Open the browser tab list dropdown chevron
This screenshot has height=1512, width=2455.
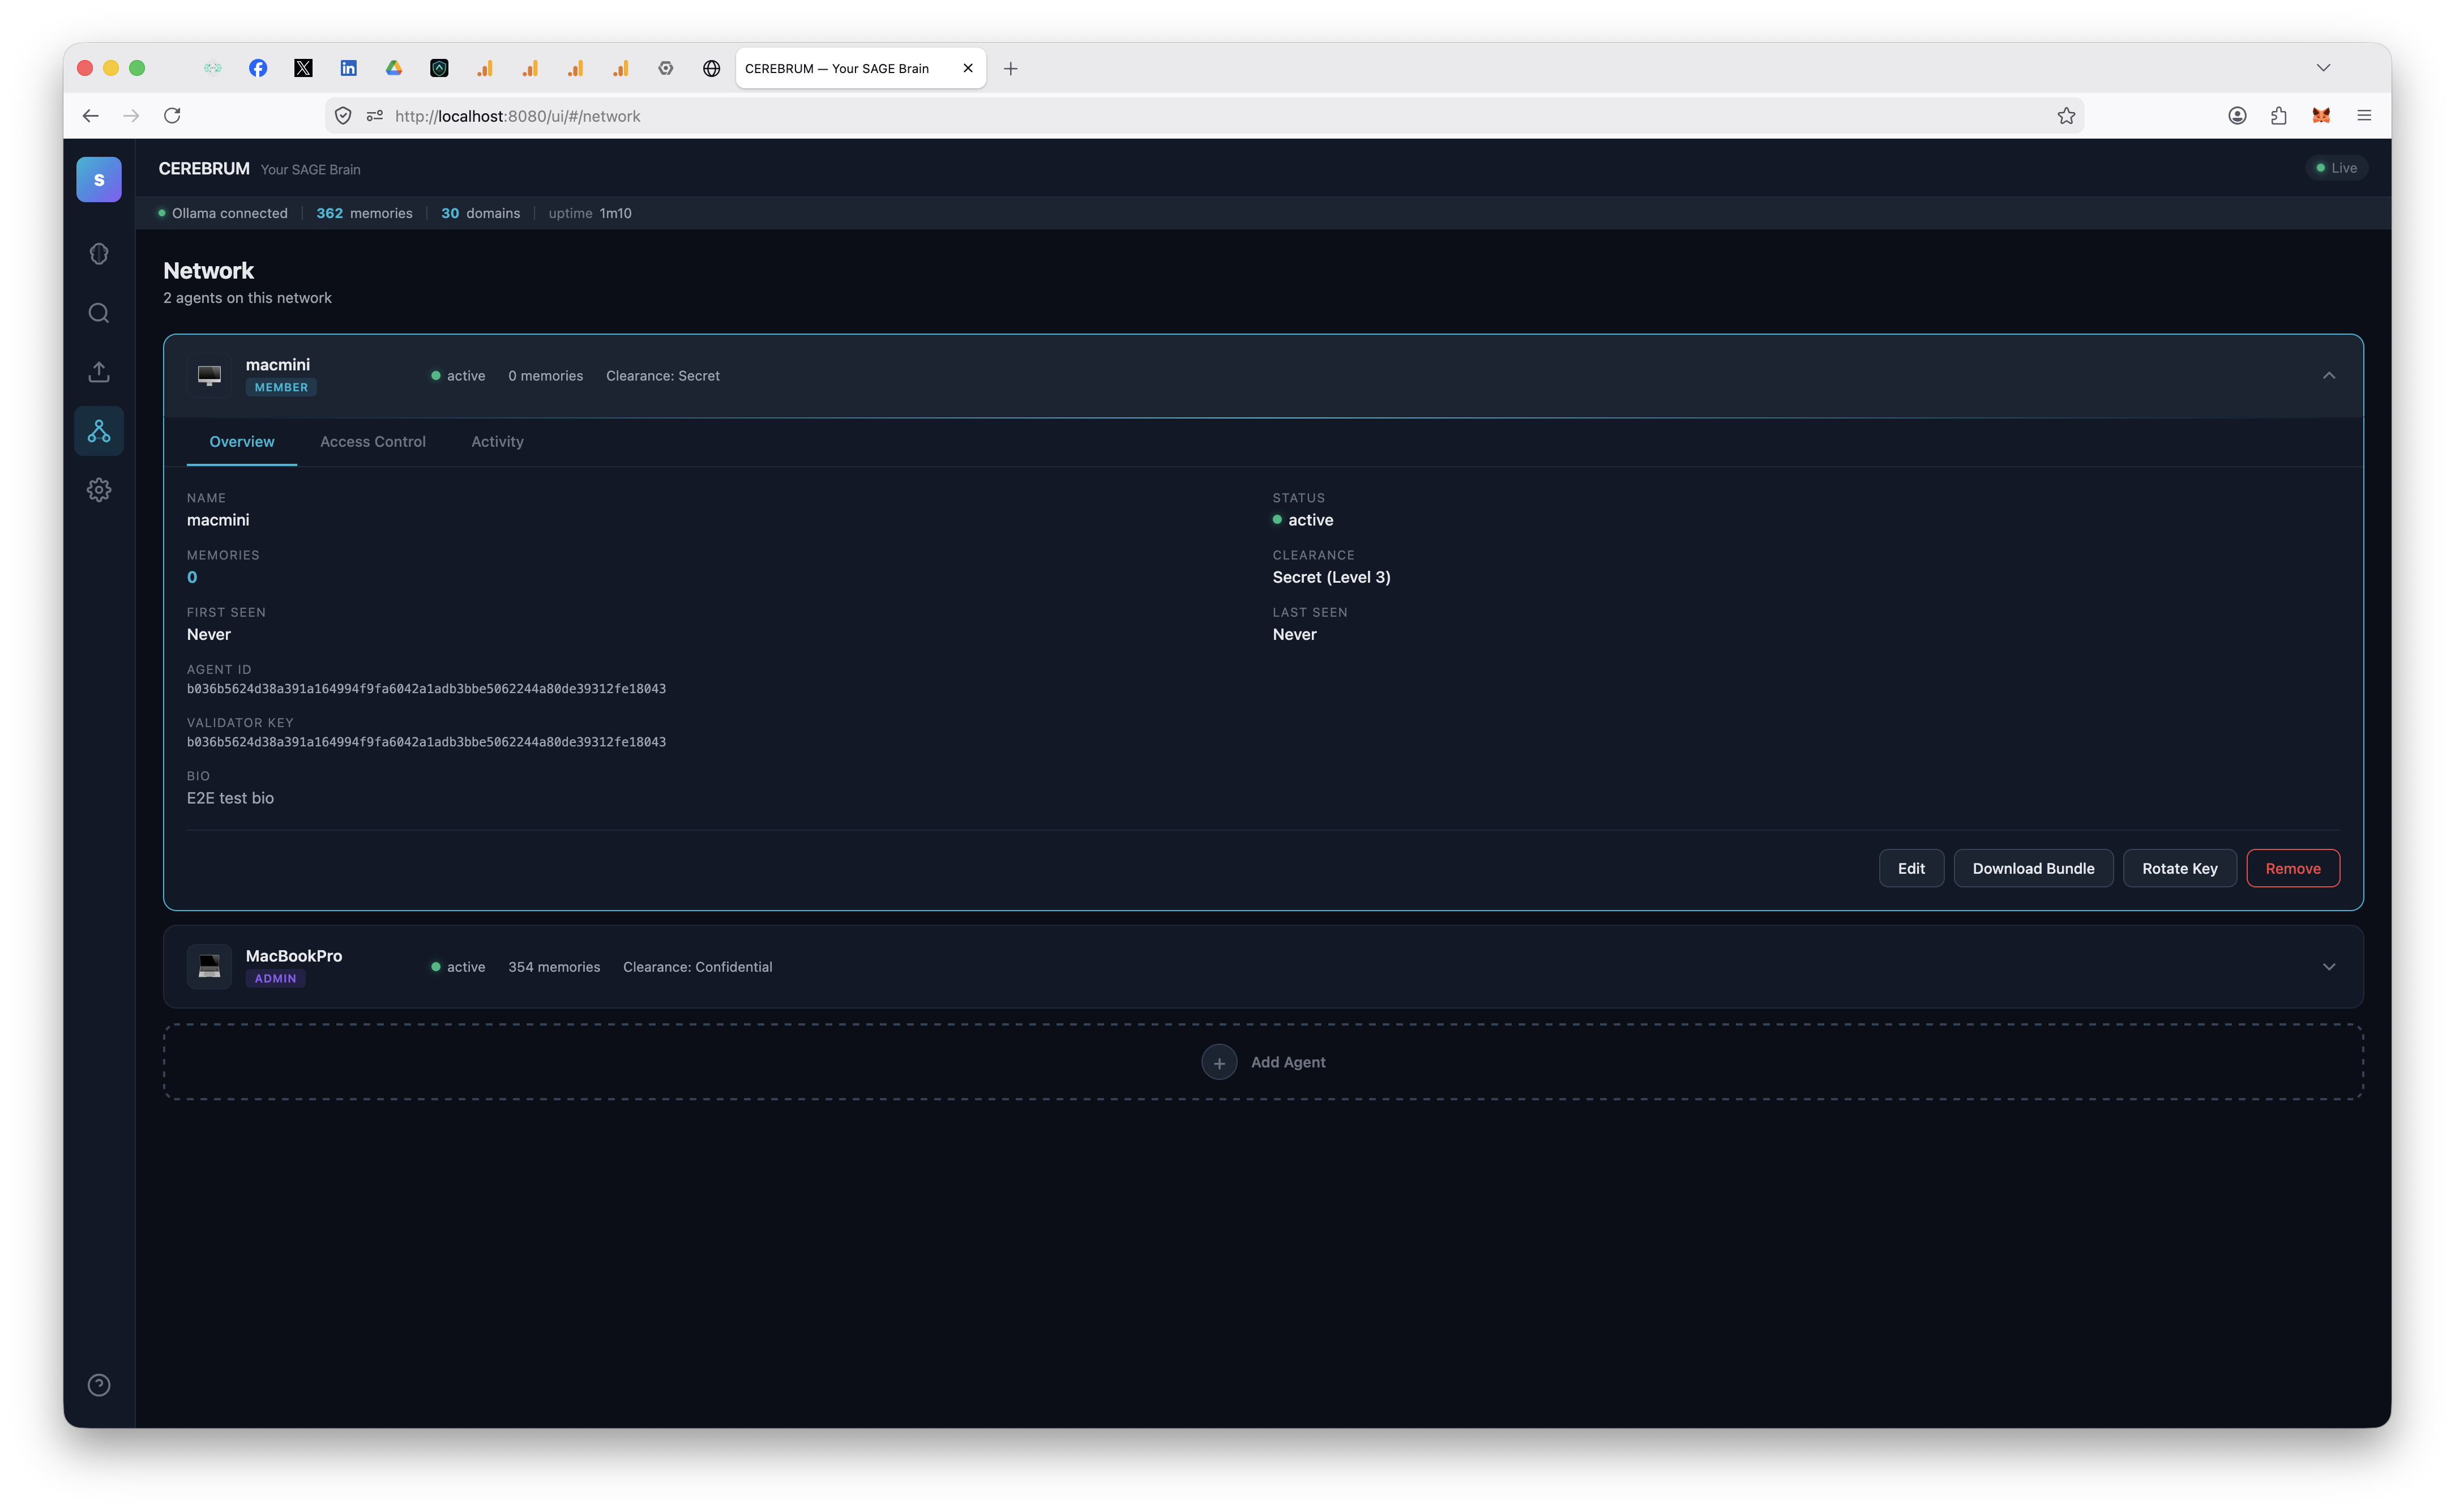[2323, 67]
